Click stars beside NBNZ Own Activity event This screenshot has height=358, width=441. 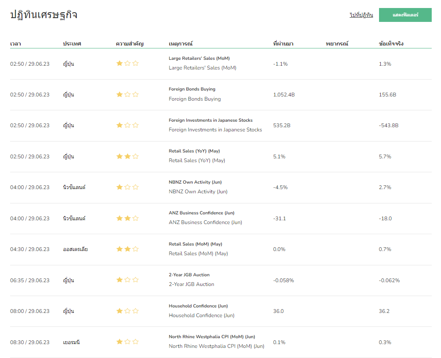click(x=127, y=187)
